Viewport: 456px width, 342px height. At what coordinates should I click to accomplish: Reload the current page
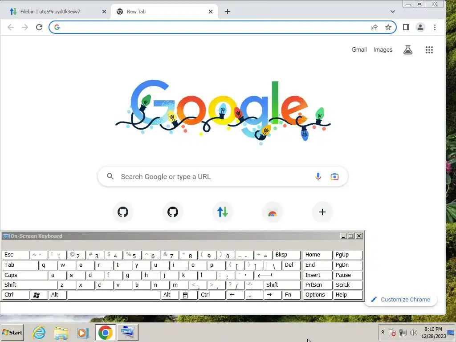(39, 27)
